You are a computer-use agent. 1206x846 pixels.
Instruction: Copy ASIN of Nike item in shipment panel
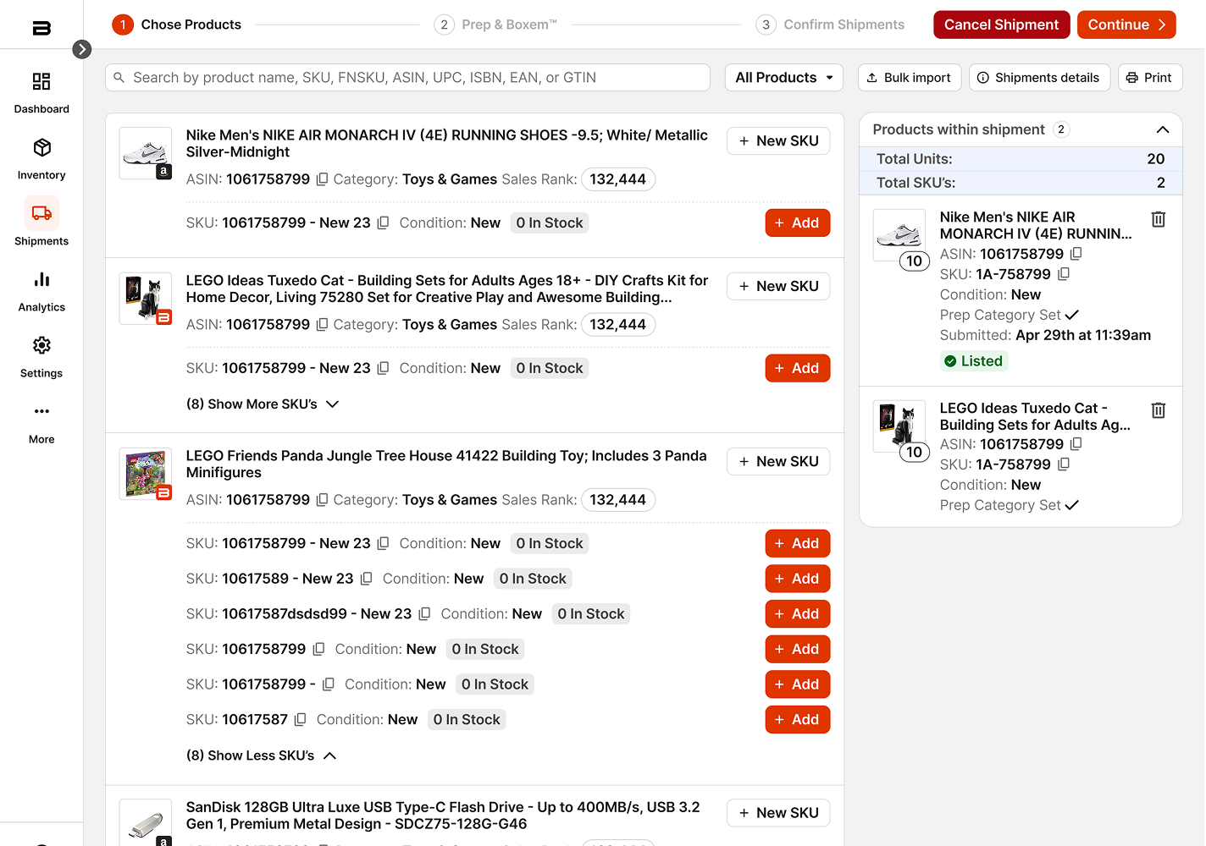pyautogui.click(x=1076, y=254)
